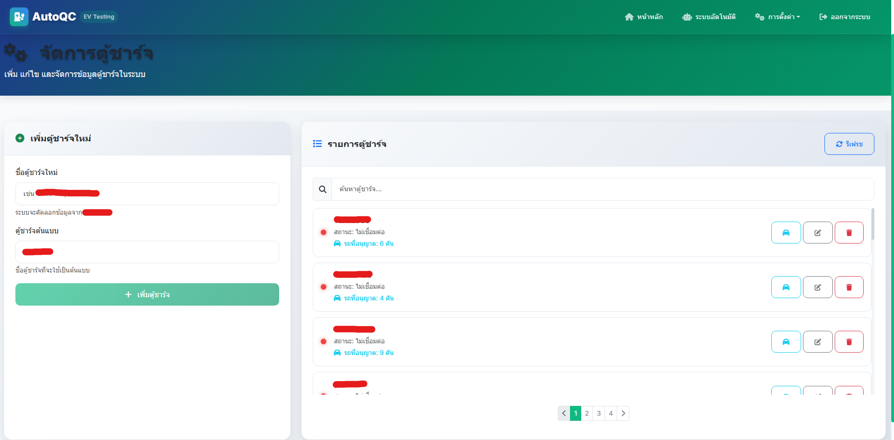This screenshot has width=894, height=440.
Task: Log out via ออกจากระบบ
Action: coord(845,17)
